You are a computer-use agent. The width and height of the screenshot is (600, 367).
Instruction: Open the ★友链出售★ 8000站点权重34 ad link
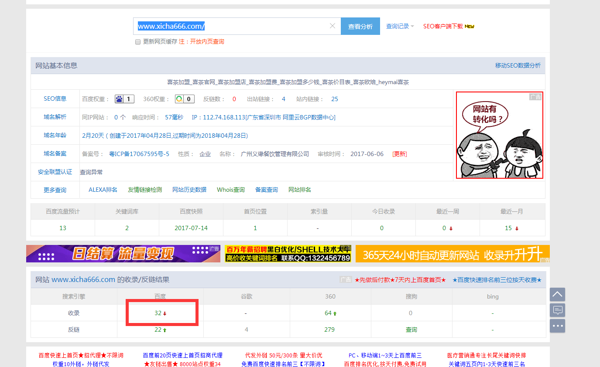click(182, 364)
